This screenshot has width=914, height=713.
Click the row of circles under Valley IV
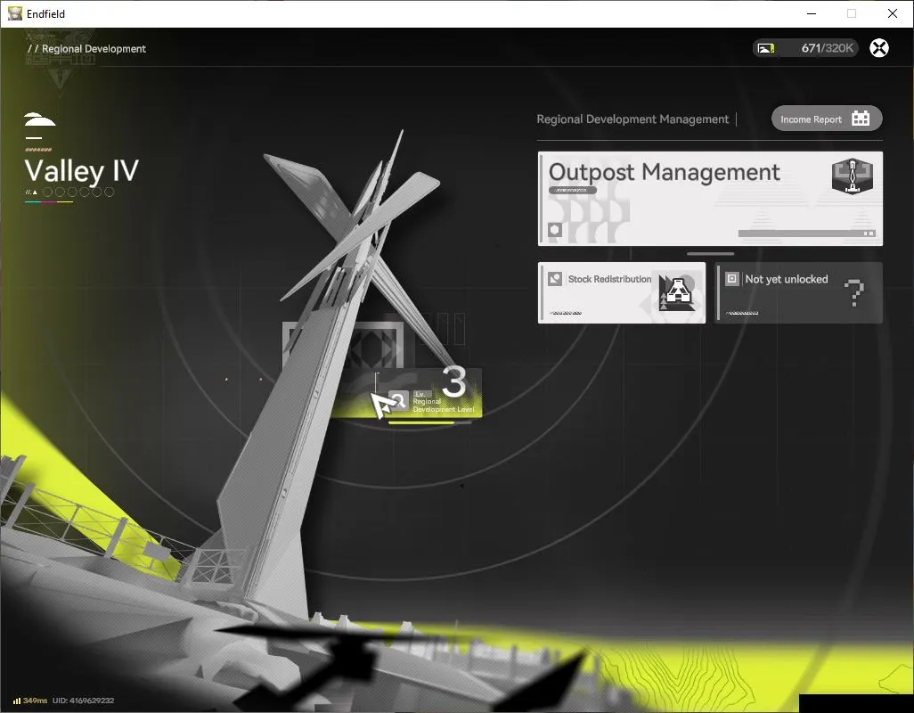[x=78, y=192]
